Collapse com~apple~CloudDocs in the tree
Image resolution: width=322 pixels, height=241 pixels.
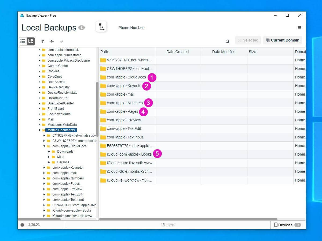(x=44, y=146)
